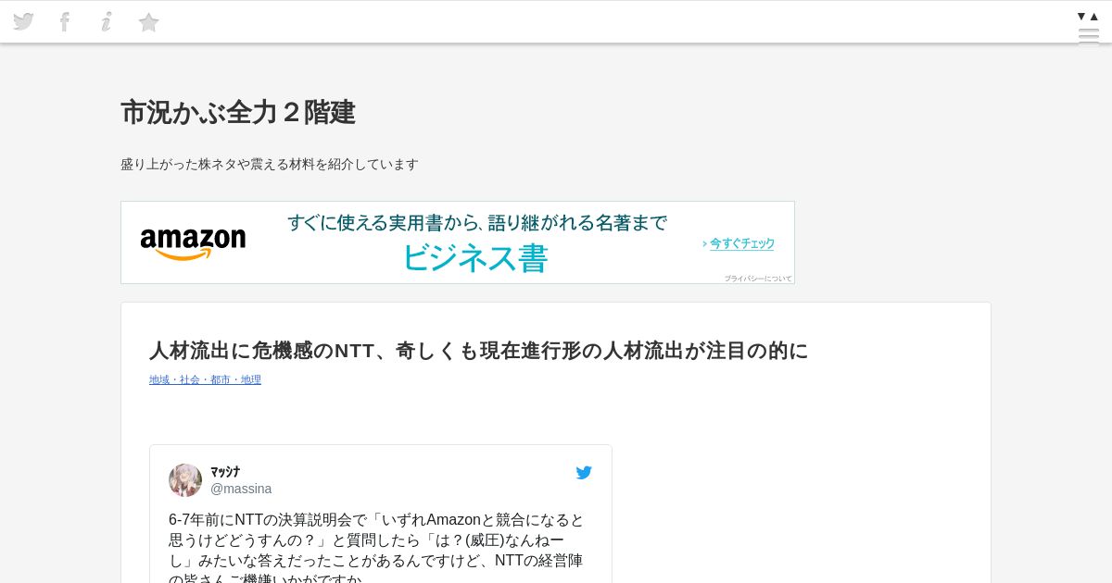Image resolution: width=1112 pixels, height=583 pixels.
Task: Open the hamburger menu icon
Action: [1089, 36]
